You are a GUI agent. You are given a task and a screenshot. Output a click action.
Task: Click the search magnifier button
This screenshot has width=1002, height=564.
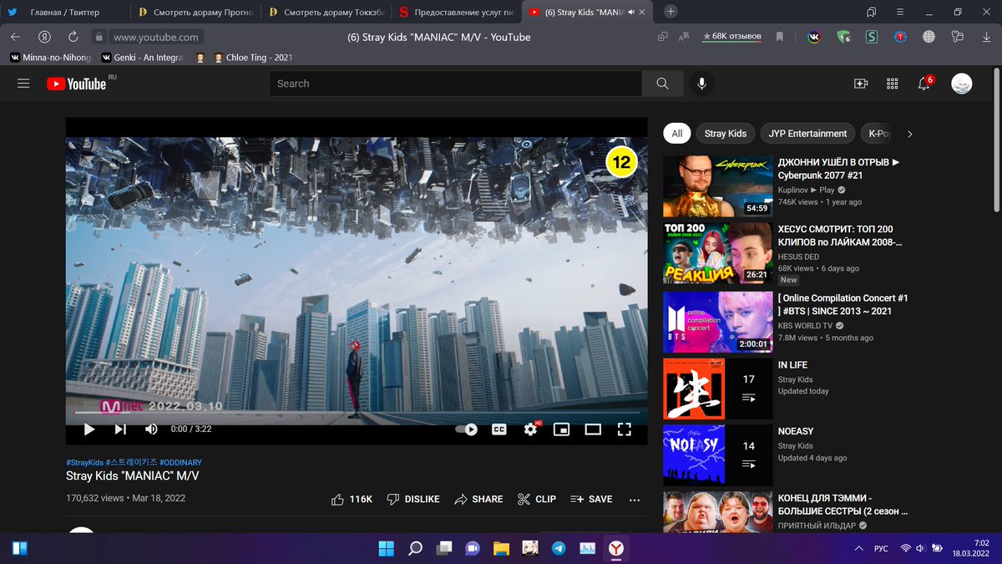(x=662, y=84)
